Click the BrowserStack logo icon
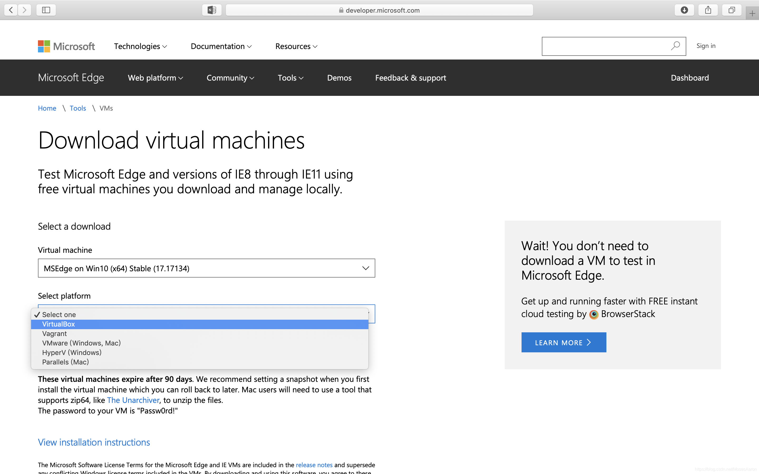 point(594,314)
